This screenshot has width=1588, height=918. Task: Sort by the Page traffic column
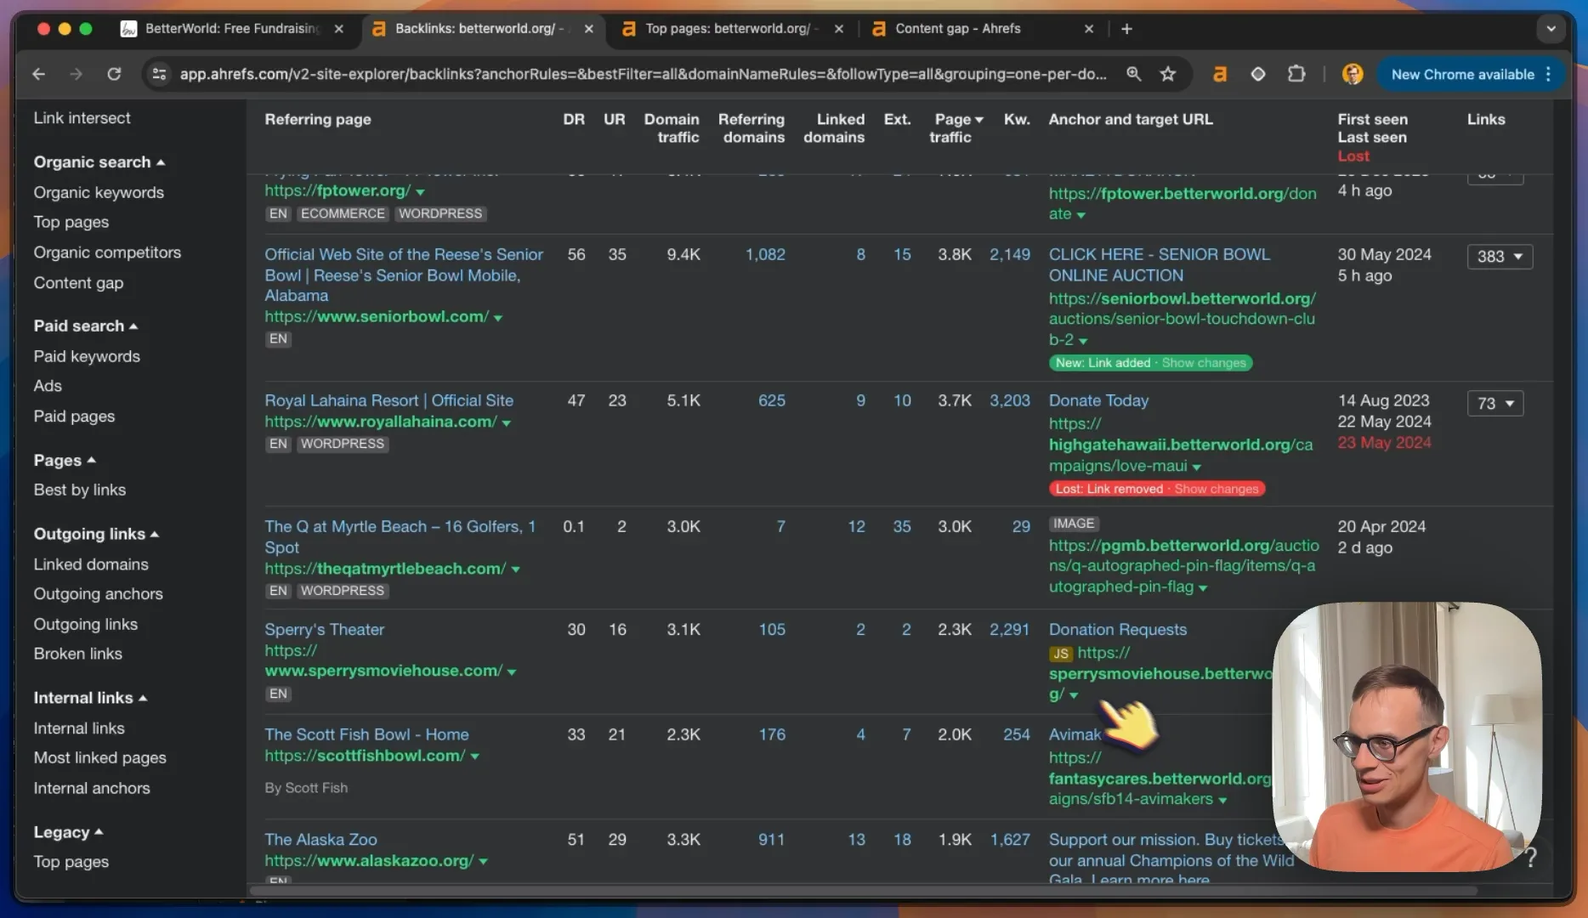(956, 128)
